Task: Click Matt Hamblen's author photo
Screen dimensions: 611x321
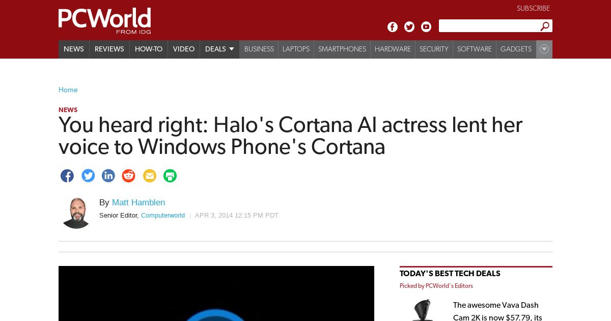Action: click(76, 213)
